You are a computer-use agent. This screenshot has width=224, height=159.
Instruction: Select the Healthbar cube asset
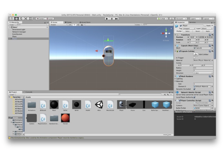pos(166,106)
